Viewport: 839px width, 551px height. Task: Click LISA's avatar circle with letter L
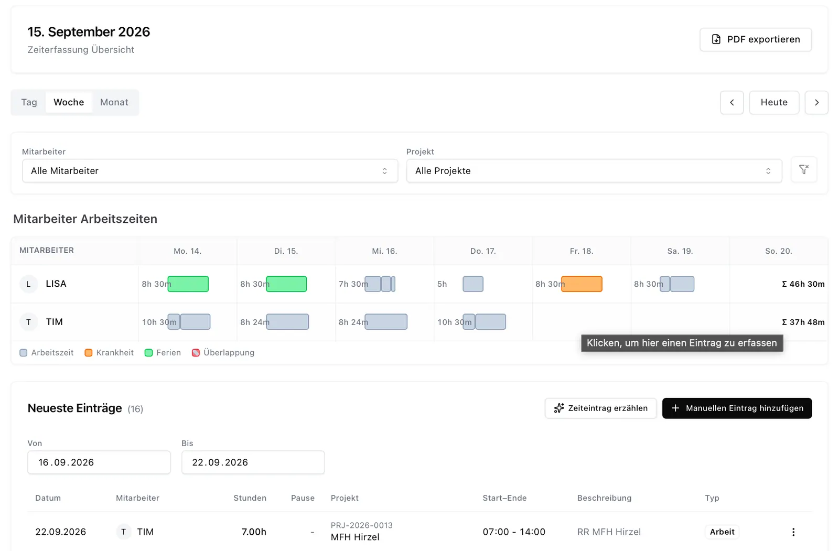(x=28, y=284)
